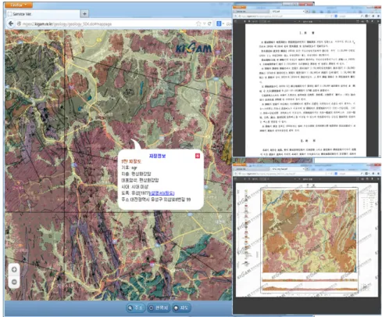Bookmark this page with star icon

198,23
